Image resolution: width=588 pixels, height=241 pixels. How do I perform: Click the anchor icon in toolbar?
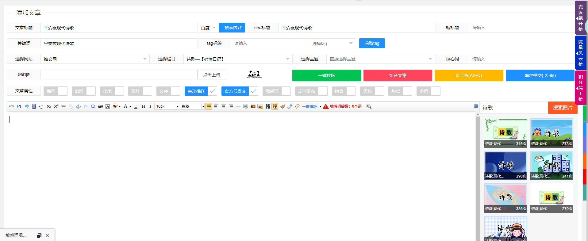point(78,106)
